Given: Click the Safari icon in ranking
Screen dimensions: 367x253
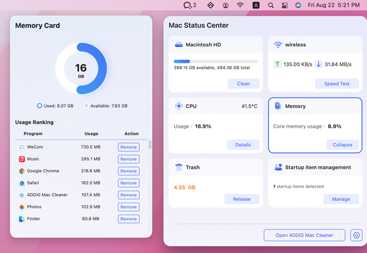Looking at the screenshot, I should pos(22,183).
